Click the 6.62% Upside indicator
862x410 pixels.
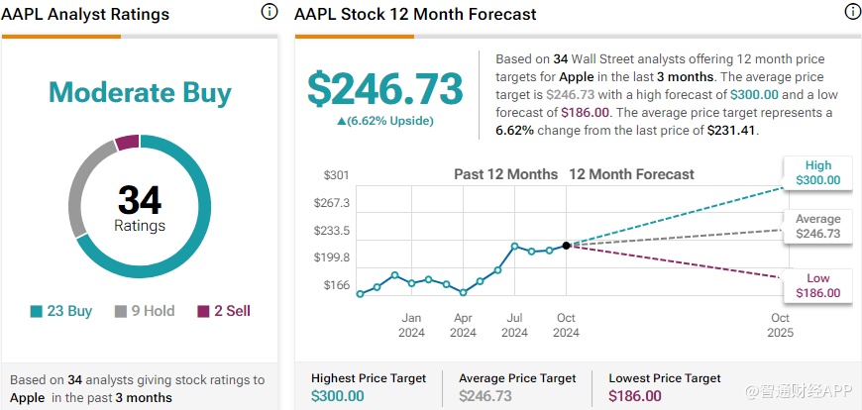click(384, 121)
